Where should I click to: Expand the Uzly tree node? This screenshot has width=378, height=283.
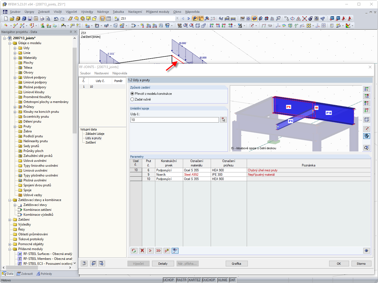click(x=15, y=48)
